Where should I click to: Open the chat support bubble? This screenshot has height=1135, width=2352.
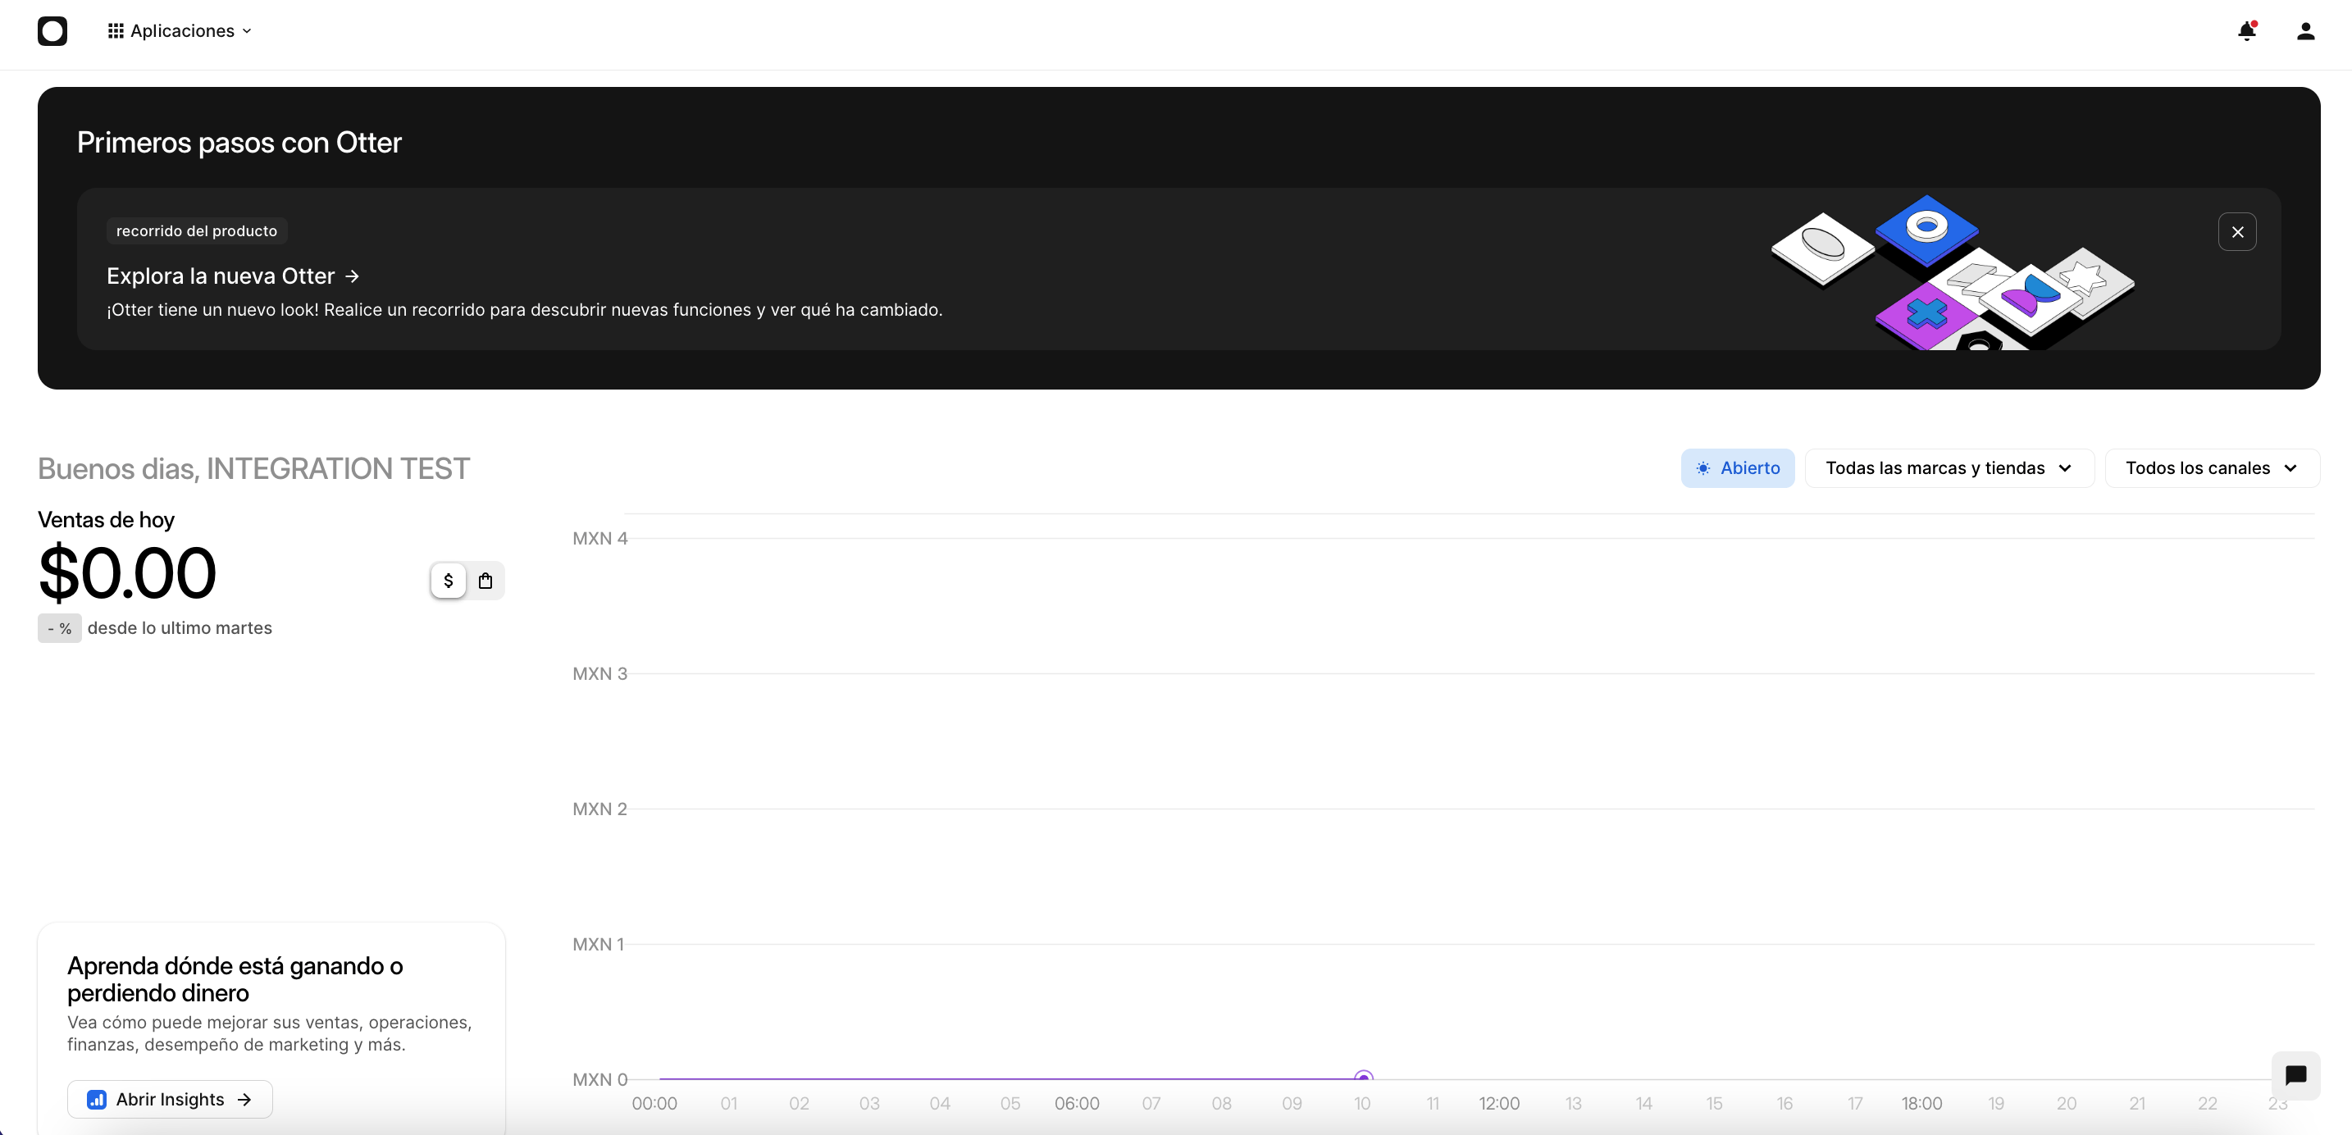pyautogui.click(x=2296, y=1076)
